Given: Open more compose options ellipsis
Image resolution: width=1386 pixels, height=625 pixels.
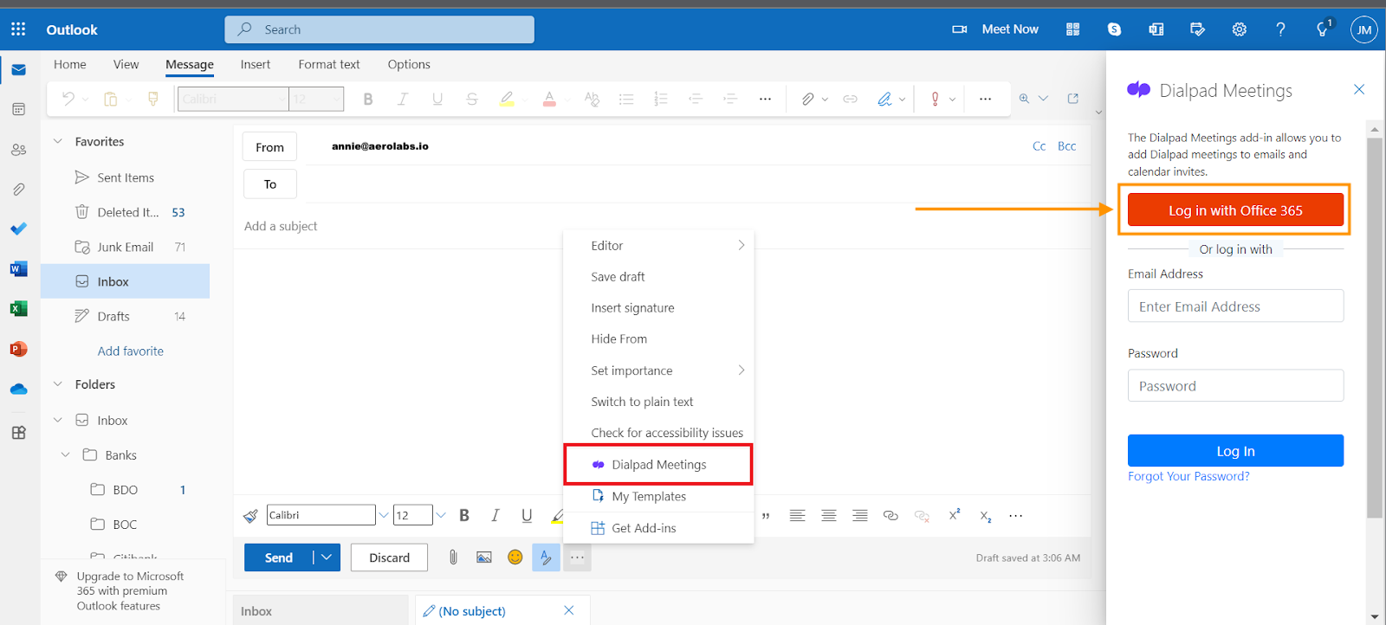Looking at the screenshot, I should tap(577, 557).
